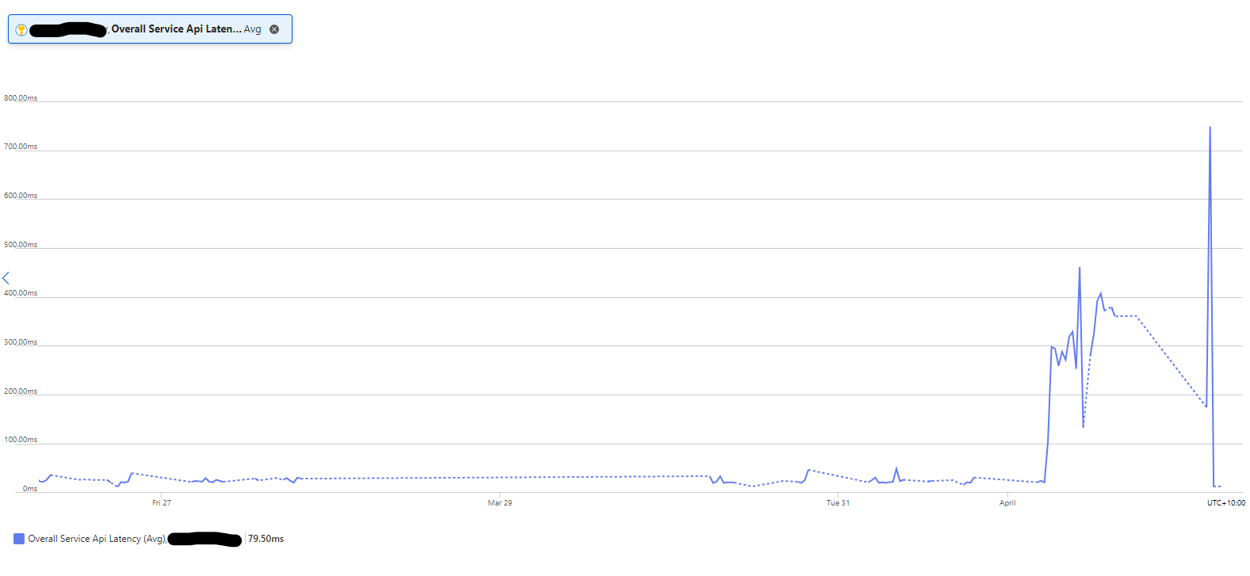Screen dimensions: 1250x576
Task: Click the 300.00ms y-axis label
Action: click(21, 342)
